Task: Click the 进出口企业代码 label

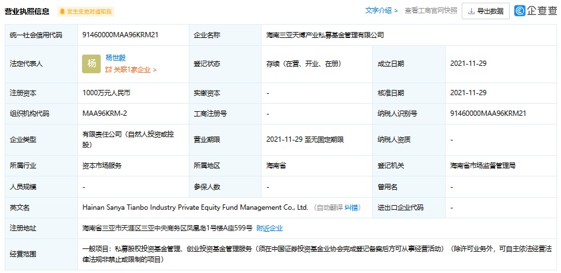Action: 400,208
